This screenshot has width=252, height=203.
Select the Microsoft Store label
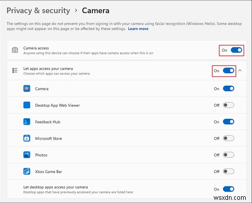pyautogui.click(x=49, y=139)
